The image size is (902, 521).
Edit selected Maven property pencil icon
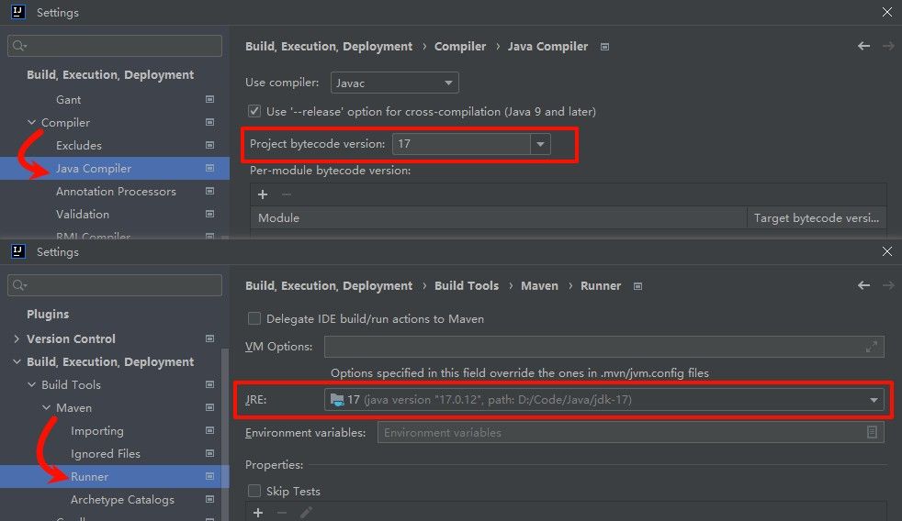click(x=306, y=513)
